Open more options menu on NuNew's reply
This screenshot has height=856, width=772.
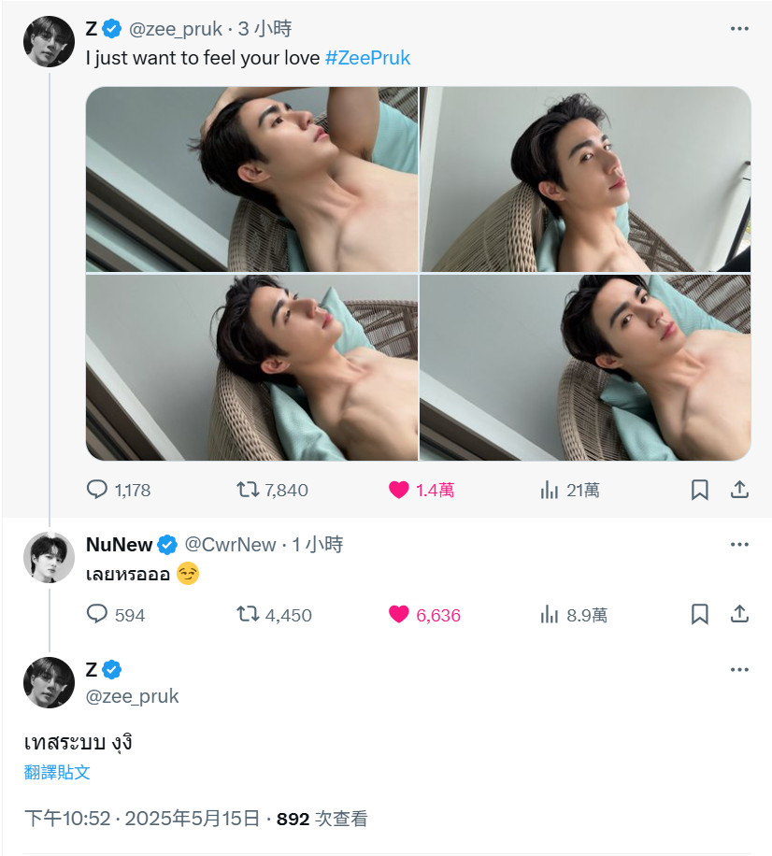pyautogui.click(x=740, y=544)
